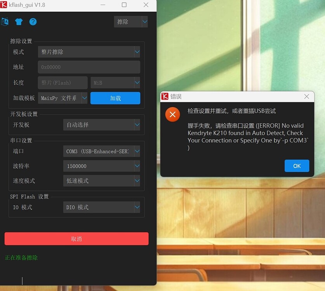Image resolution: width=325 pixels, height=291 pixels.
Task: Open the 擦除 function dropdown at top
Action: 131,22
